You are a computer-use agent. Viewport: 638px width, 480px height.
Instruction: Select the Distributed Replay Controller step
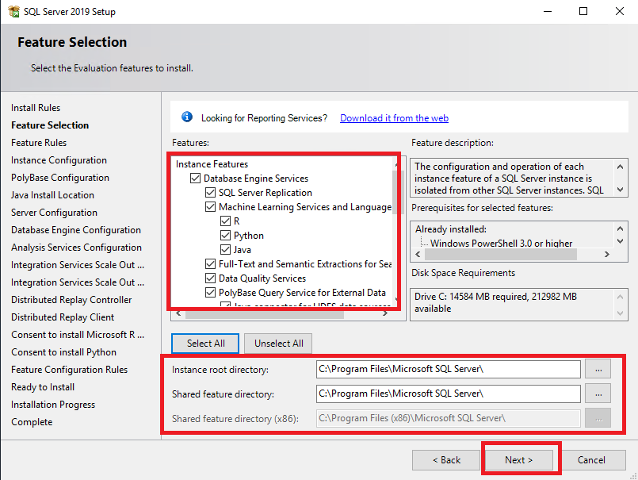point(71,300)
